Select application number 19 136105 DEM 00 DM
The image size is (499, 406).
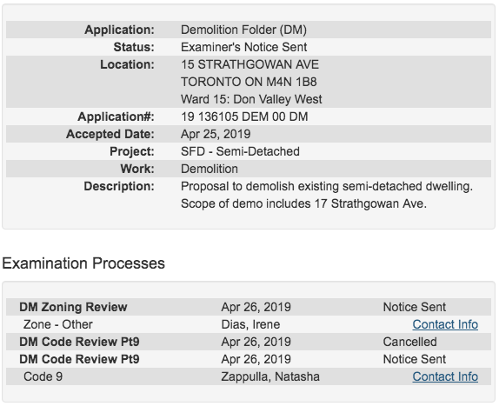244,116
